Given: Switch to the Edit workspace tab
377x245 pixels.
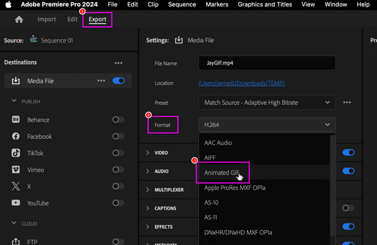Looking at the screenshot, I should click(x=72, y=19).
